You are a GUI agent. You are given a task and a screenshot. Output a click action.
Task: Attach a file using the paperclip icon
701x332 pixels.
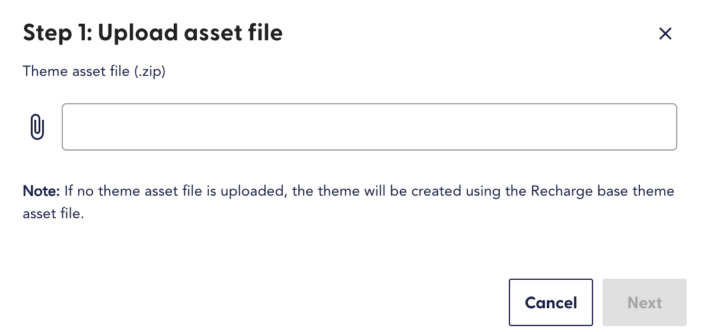37,127
